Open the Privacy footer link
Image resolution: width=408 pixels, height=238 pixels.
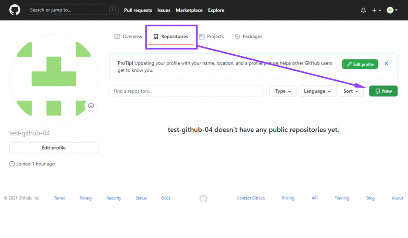point(86,198)
